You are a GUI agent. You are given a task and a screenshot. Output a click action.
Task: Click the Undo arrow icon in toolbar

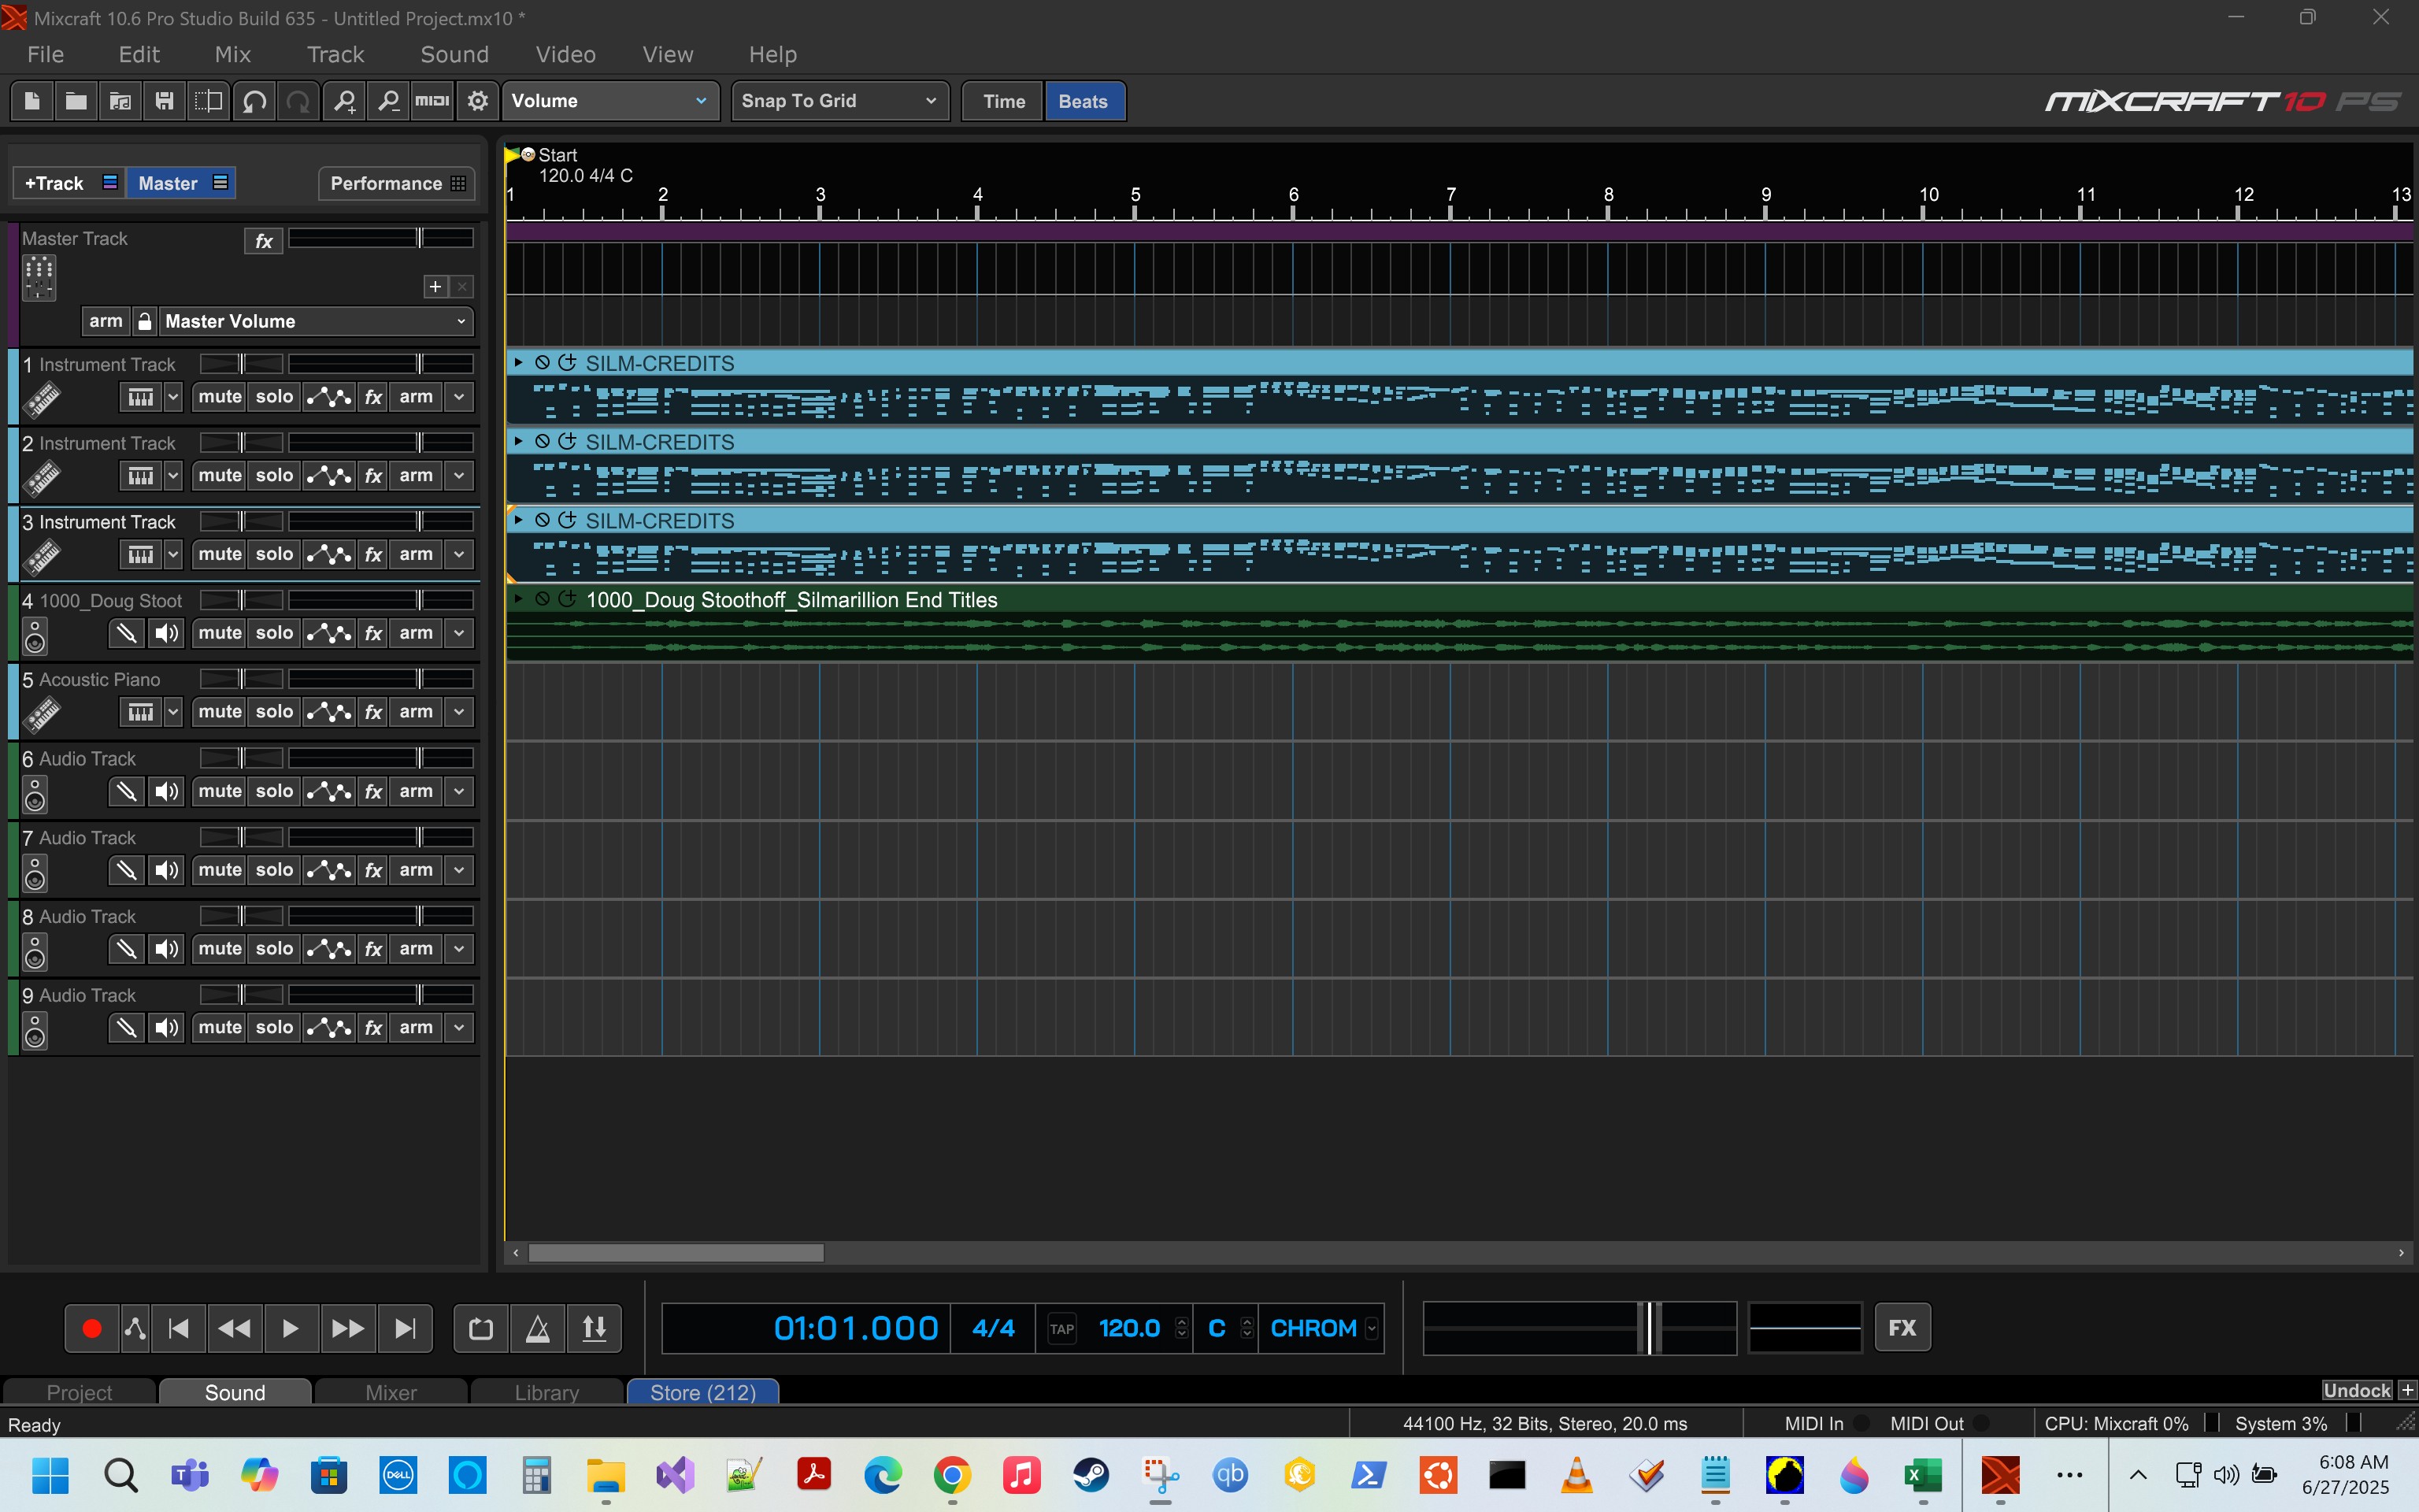click(x=254, y=101)
